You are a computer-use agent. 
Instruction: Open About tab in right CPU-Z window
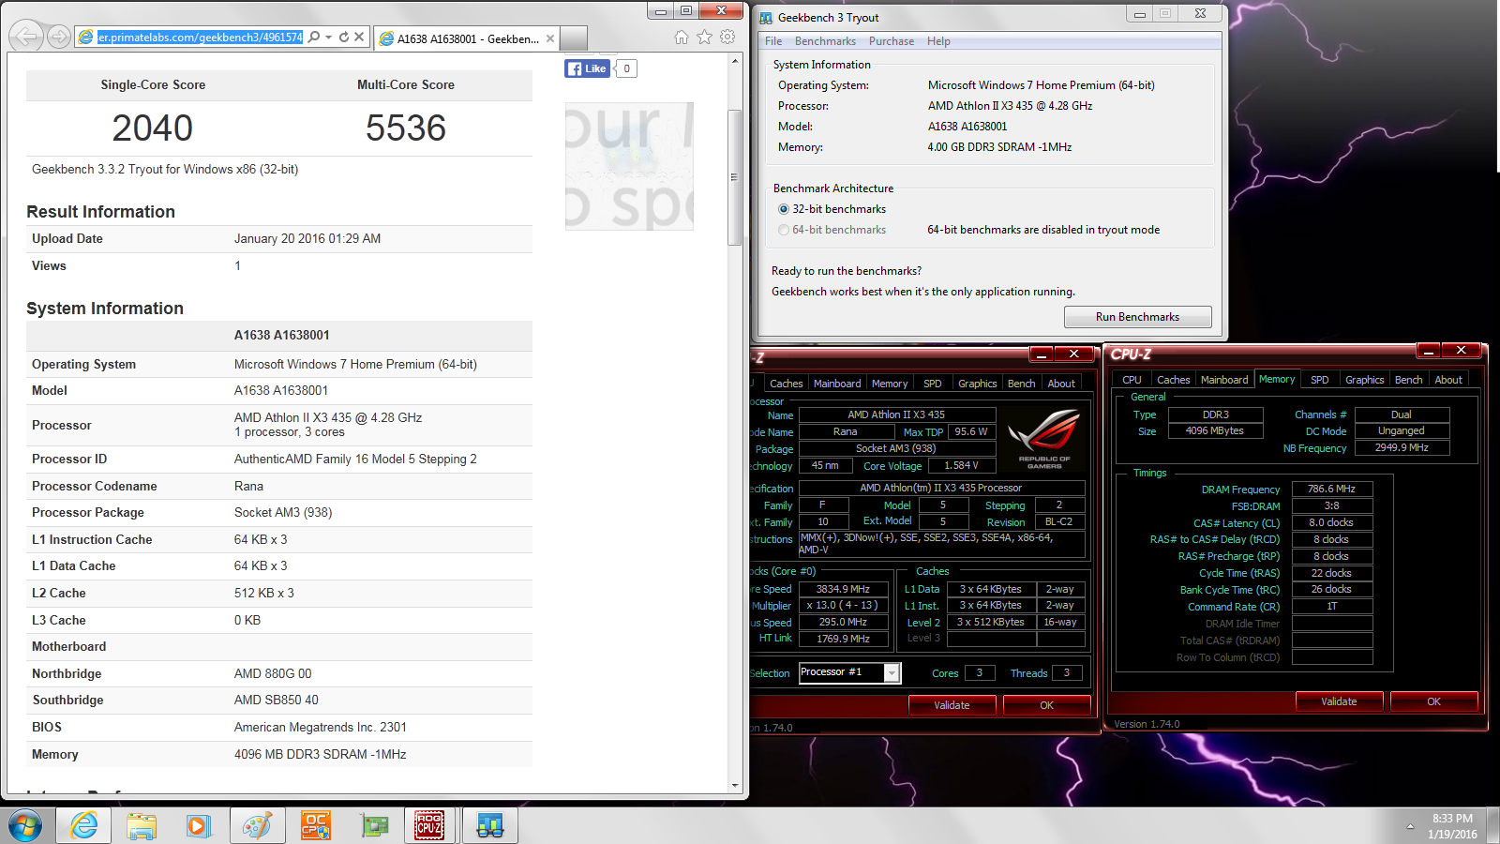pos(1448,380)
